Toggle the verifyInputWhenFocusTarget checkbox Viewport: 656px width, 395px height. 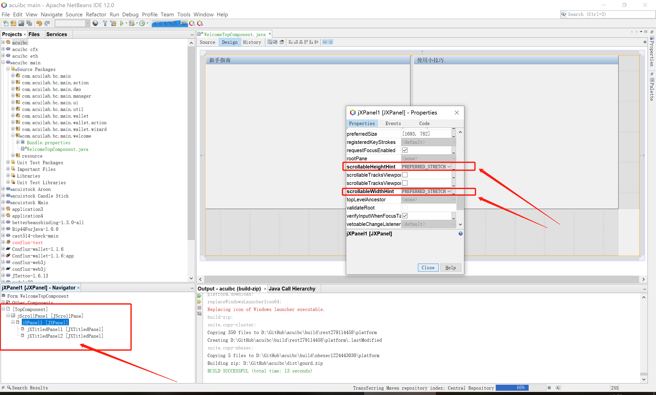pyautogui.click(x=405, y=216)
